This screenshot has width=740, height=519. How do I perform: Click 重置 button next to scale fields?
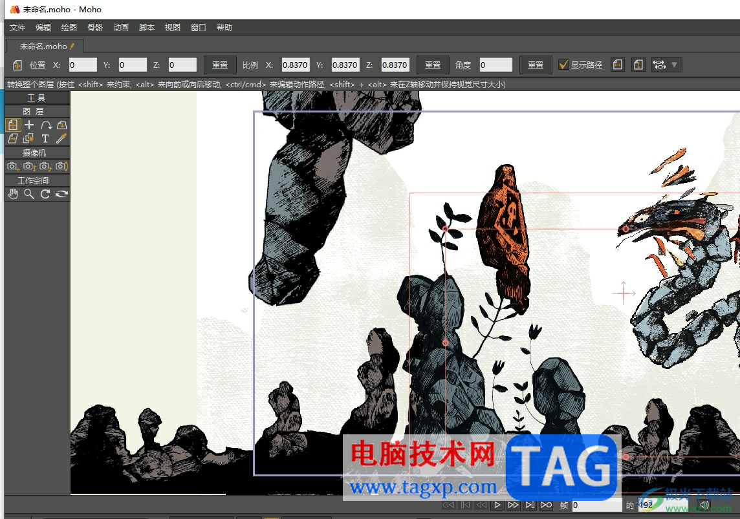[x=433, y=65]
